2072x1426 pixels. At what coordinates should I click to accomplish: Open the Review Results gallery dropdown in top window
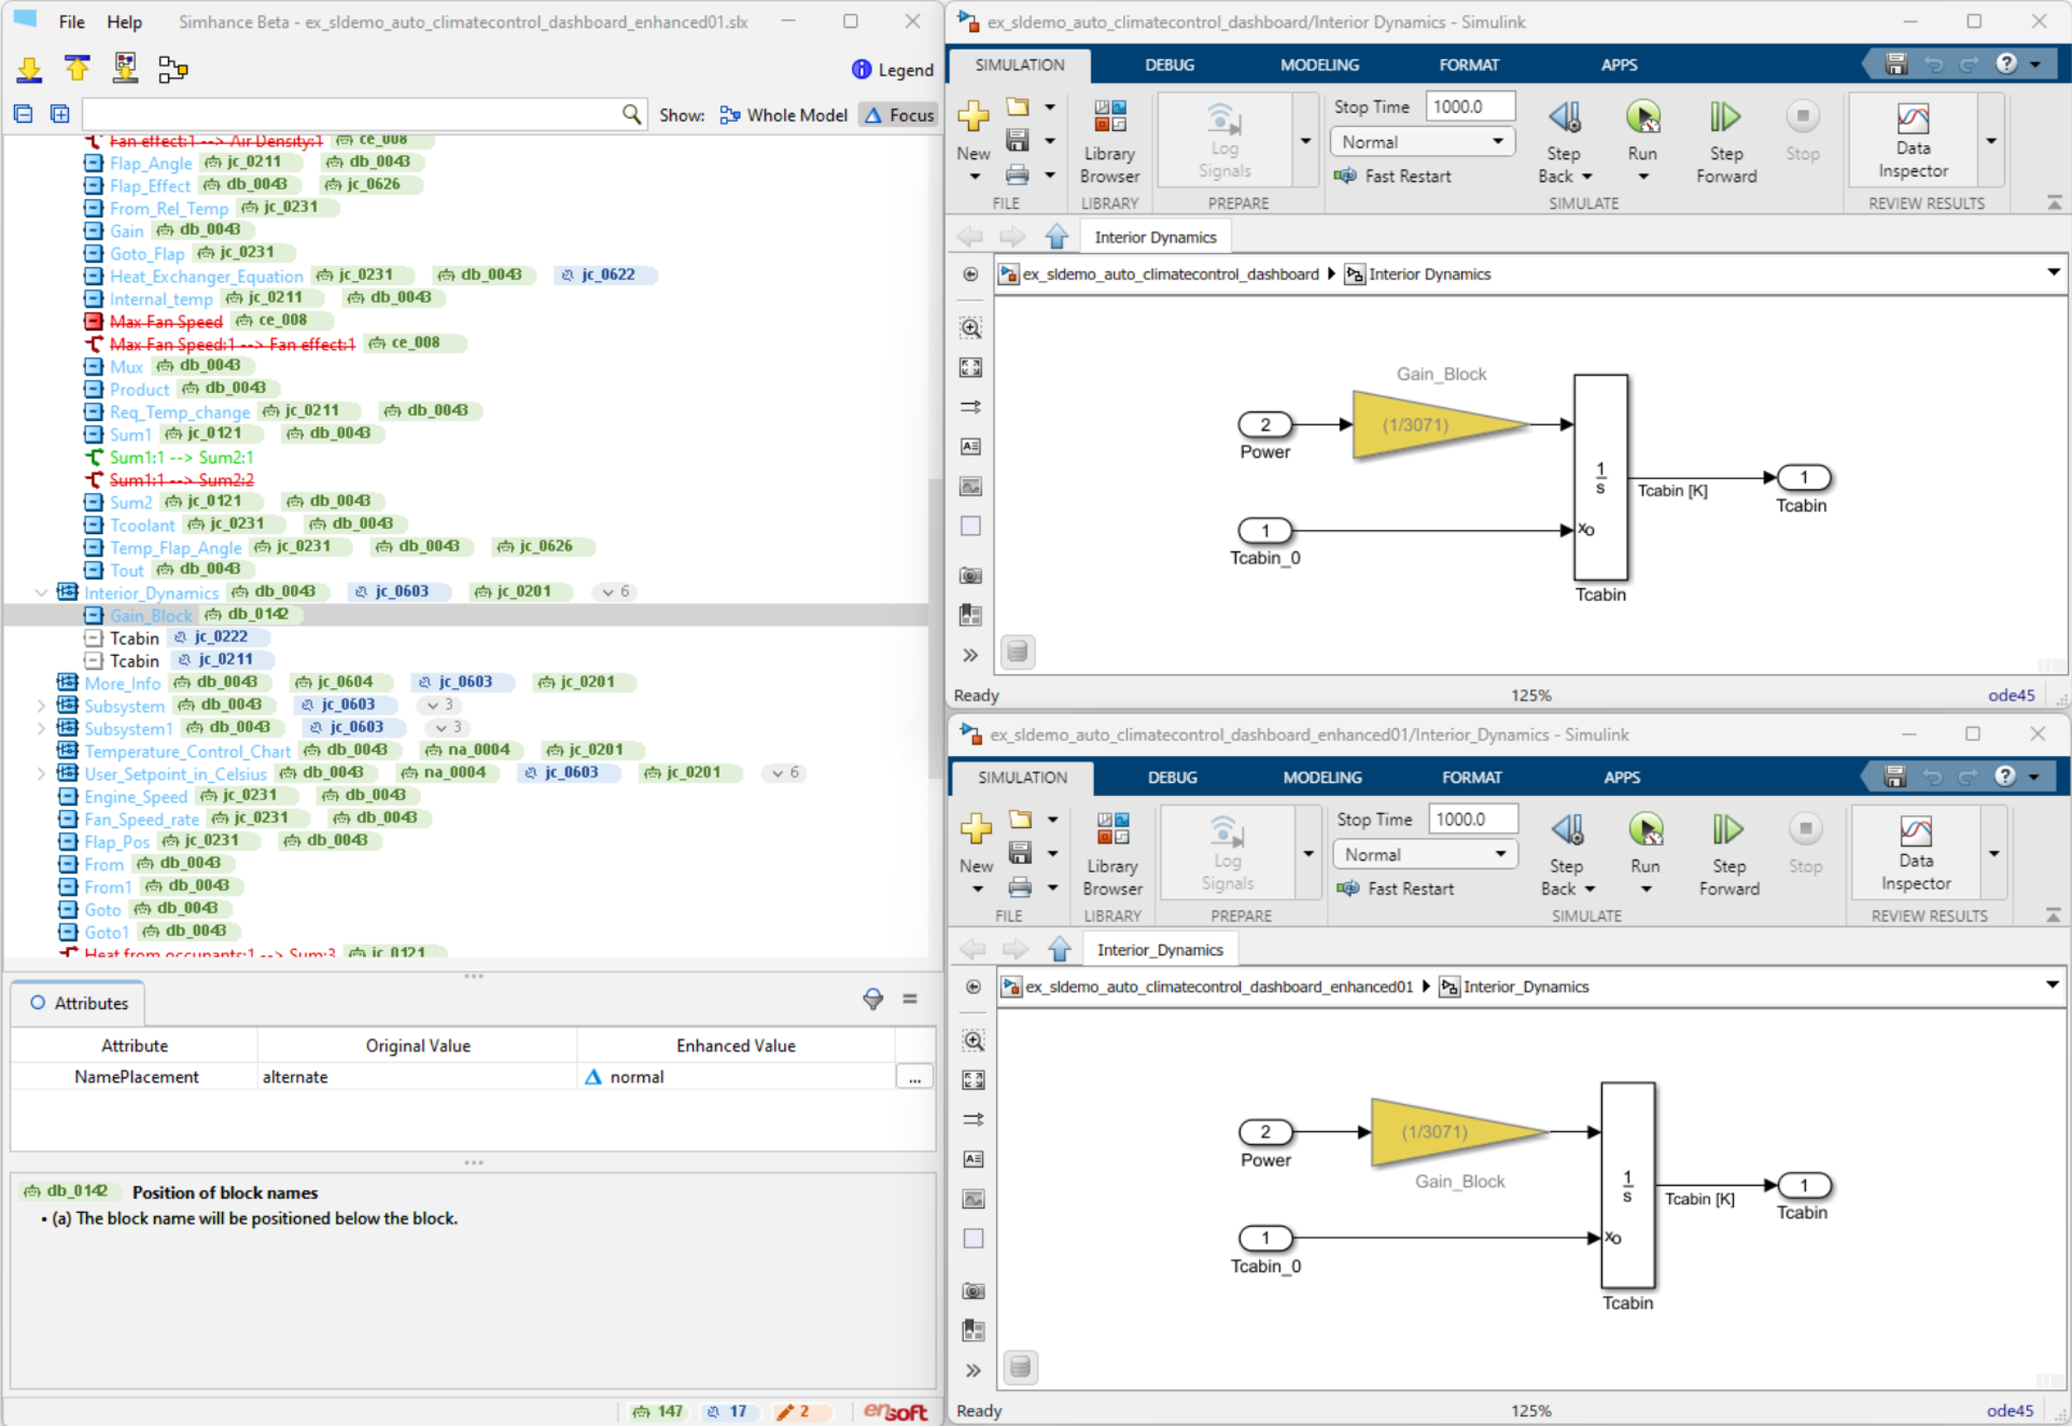pyautogui.click(x=1992, y=141)
